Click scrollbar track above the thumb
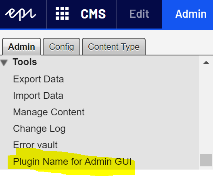Image resolution: width=213 pixels, height=176 pixels. 206,110
